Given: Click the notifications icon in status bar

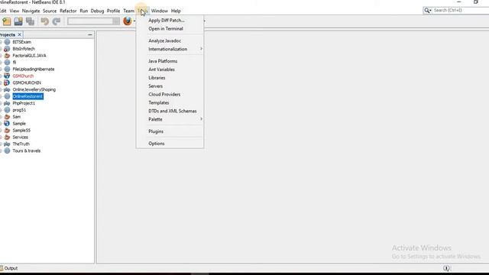Looking at the screenshot, I should click(446, 268).
